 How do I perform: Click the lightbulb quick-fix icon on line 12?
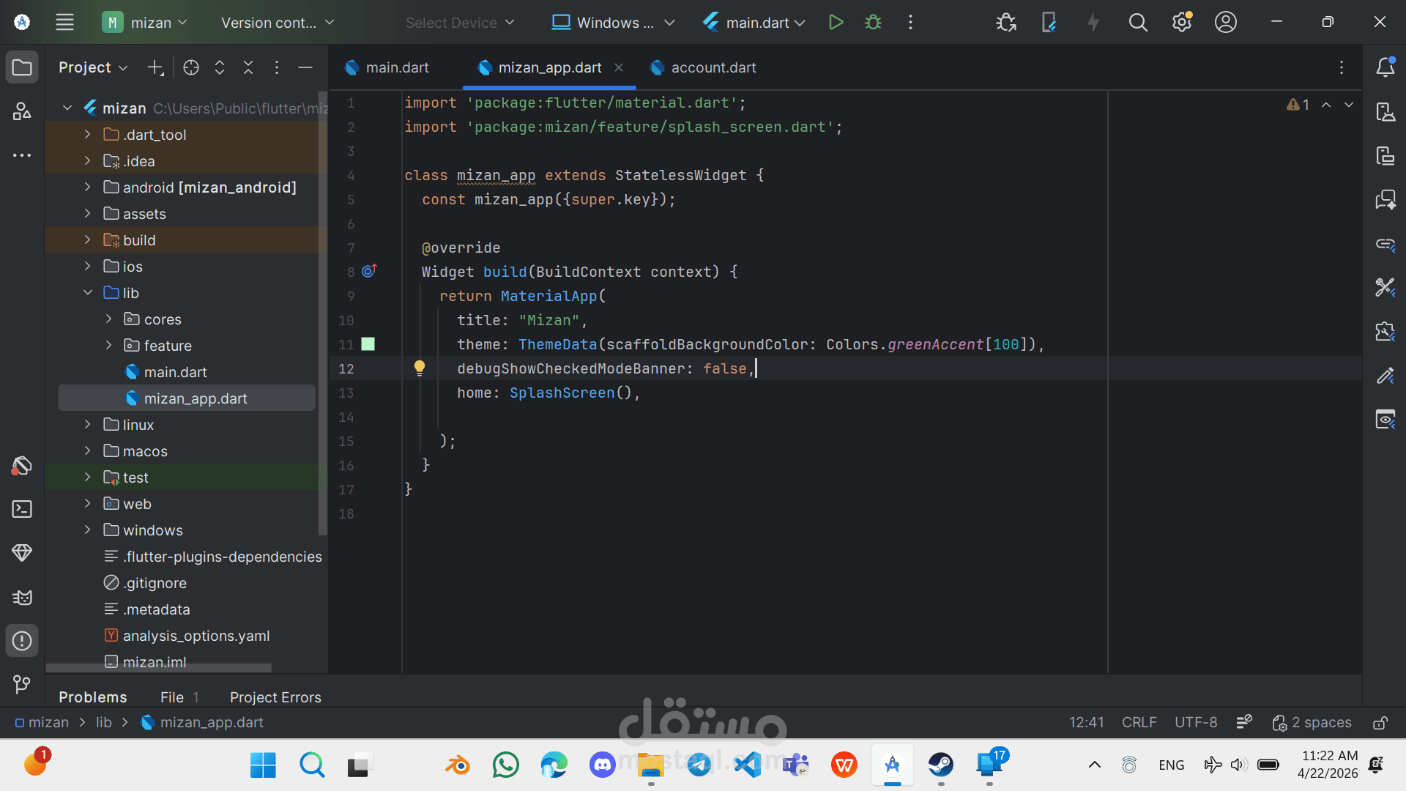coord(419,368)
